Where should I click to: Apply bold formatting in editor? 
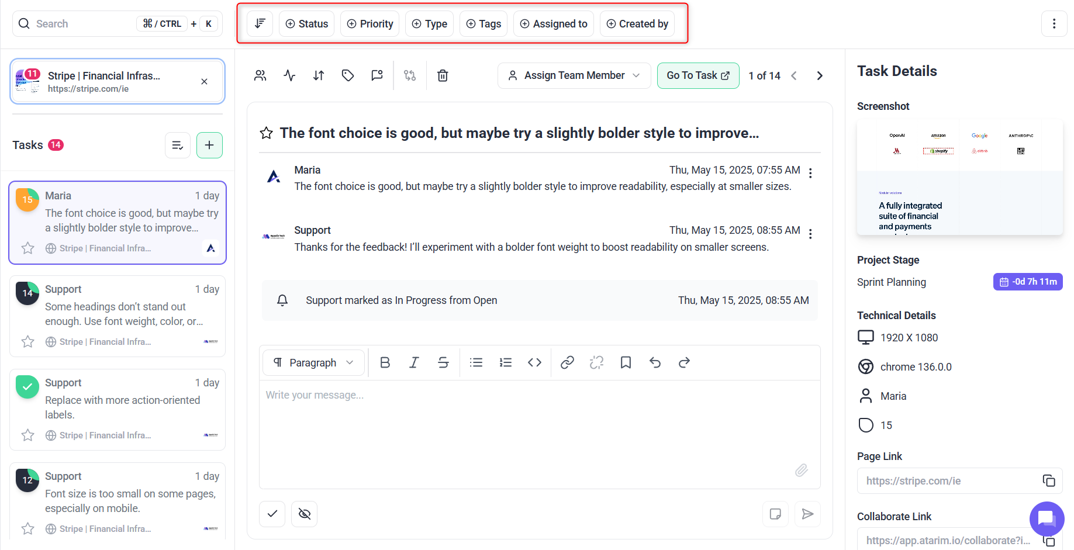click(x=385, y=363)
